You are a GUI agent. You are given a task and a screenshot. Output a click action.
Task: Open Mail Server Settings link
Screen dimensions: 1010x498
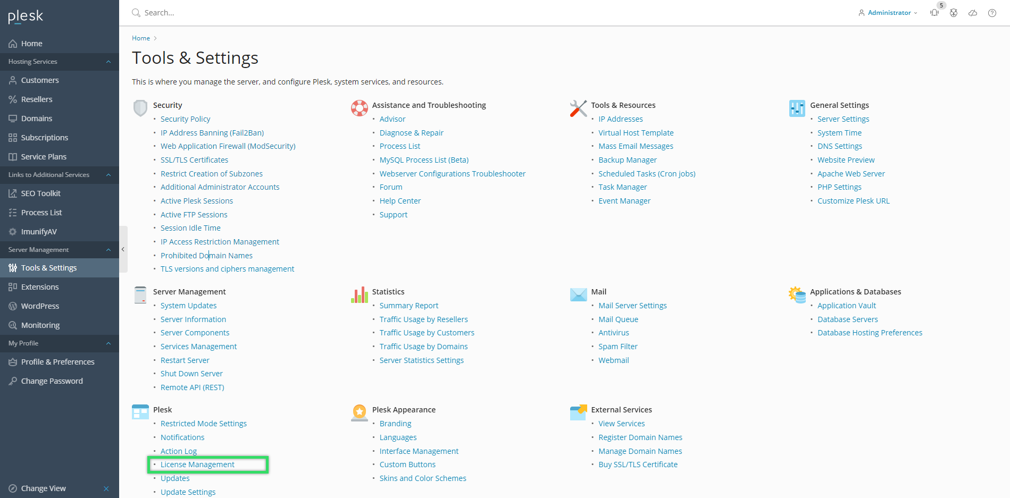pyautogui.click(x=632, y=306)
